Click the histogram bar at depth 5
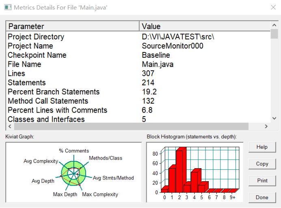The height and width of the screenshot is (208, 281). (x=201, y=188)
